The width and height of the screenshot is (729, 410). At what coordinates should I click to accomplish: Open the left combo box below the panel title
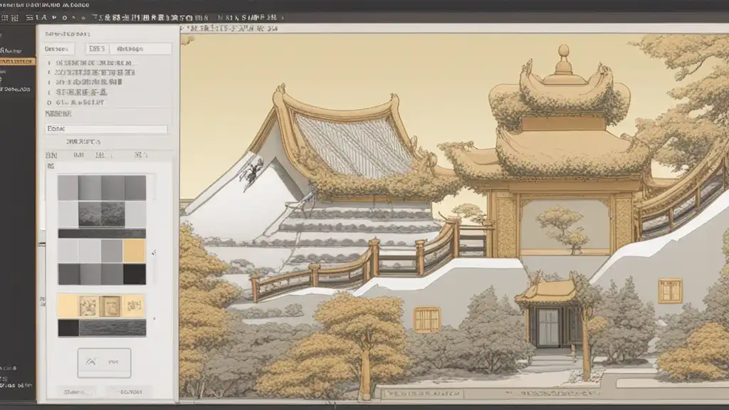point(57,49)
